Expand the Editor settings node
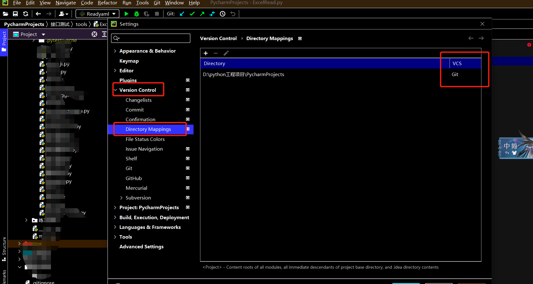Viewport: 533px width, 284px height. [115, 70]
